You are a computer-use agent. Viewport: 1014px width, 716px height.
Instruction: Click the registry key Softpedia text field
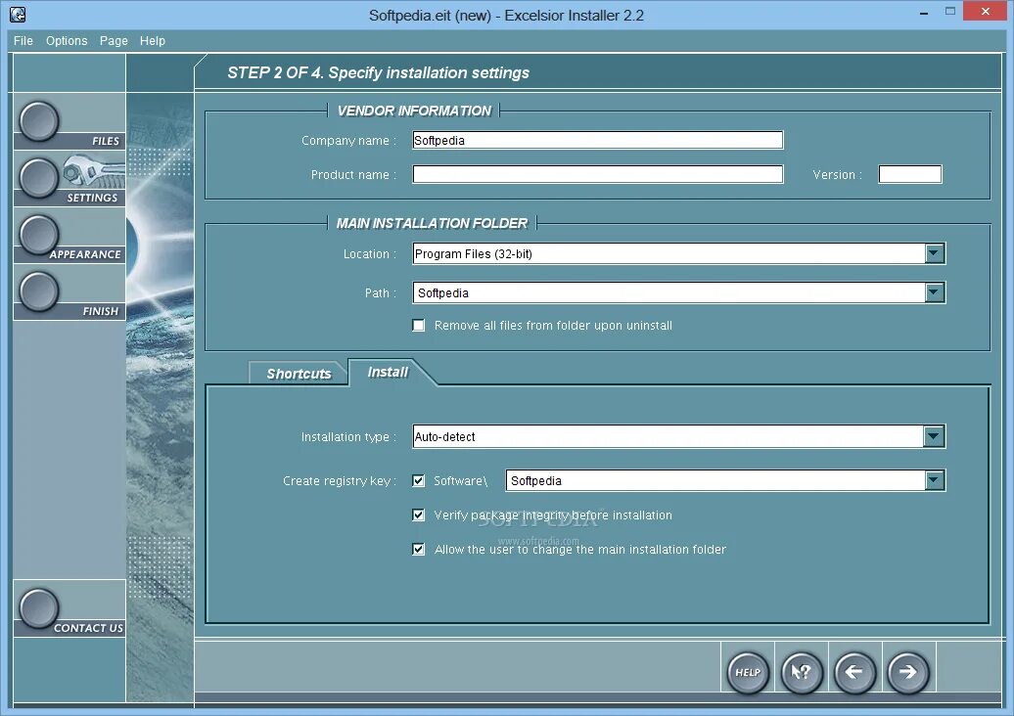(715, 480)
